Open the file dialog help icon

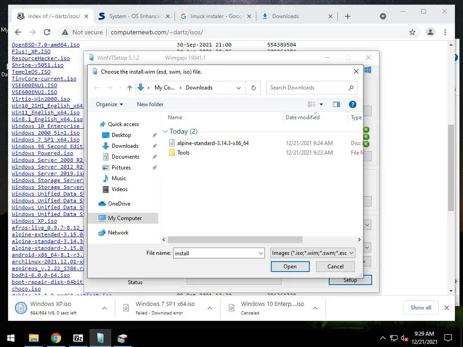click(x=352, y=104)
